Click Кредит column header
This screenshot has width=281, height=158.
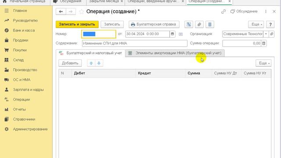[x=161, y=73]
